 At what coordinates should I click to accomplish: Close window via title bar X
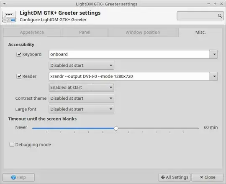point(221,4)
